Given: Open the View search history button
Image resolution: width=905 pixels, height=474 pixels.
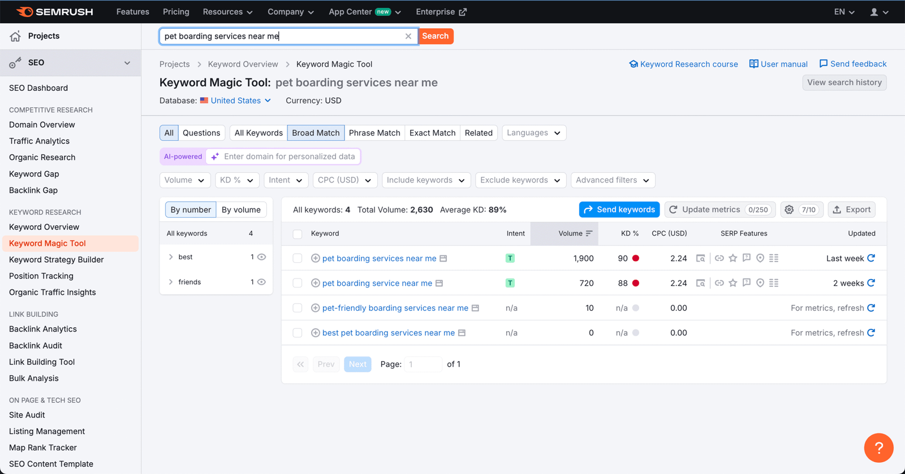Looking at the screenshot, I should click(x=844, y=82).
